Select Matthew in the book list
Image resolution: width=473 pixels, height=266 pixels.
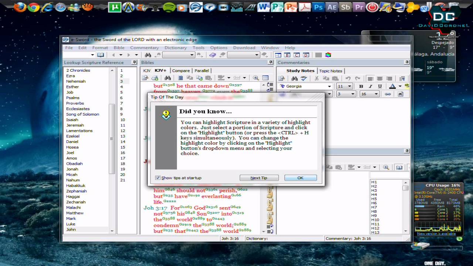tap(75, 213)
